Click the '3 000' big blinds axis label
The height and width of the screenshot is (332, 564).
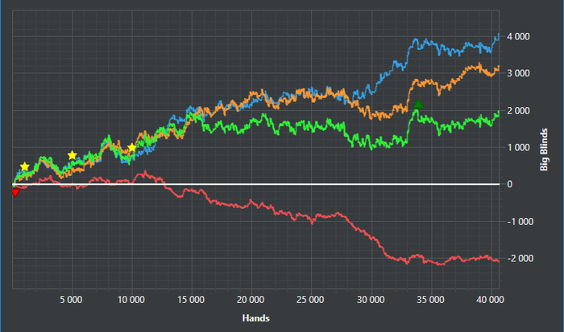pos(518,73)
